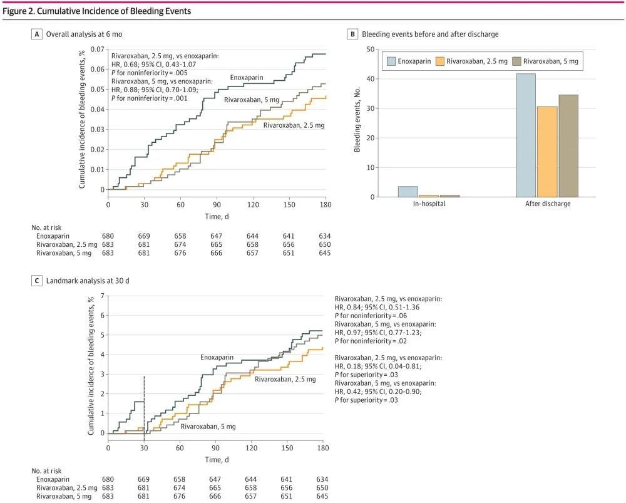Click the 'Overall analysis at 6 mo' heading
Screen dimensions: 626x503
(x=85, y=34)
